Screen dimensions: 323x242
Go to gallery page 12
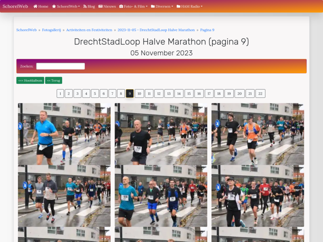click(x=159, y=94)
